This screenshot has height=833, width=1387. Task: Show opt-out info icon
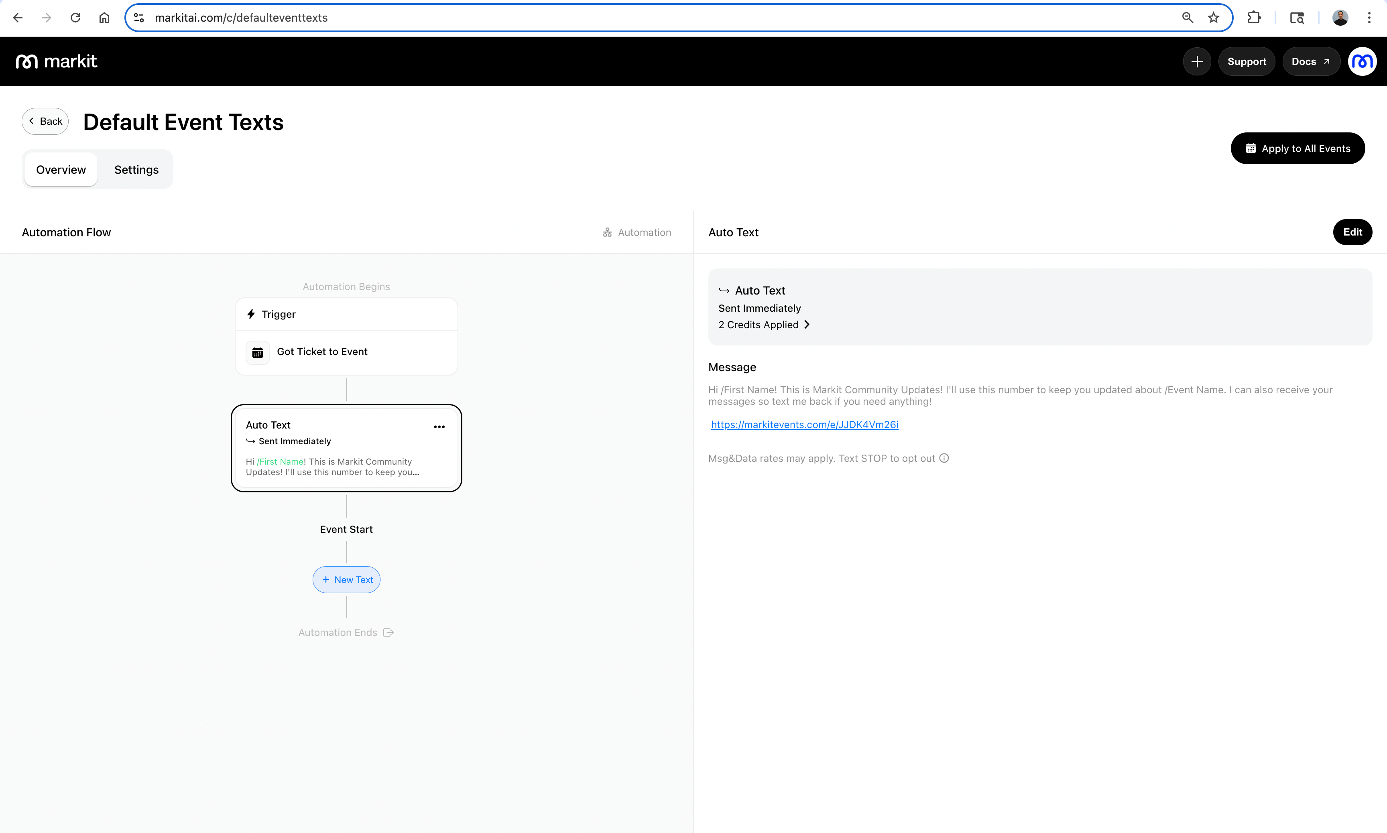[x=944, y=458]
